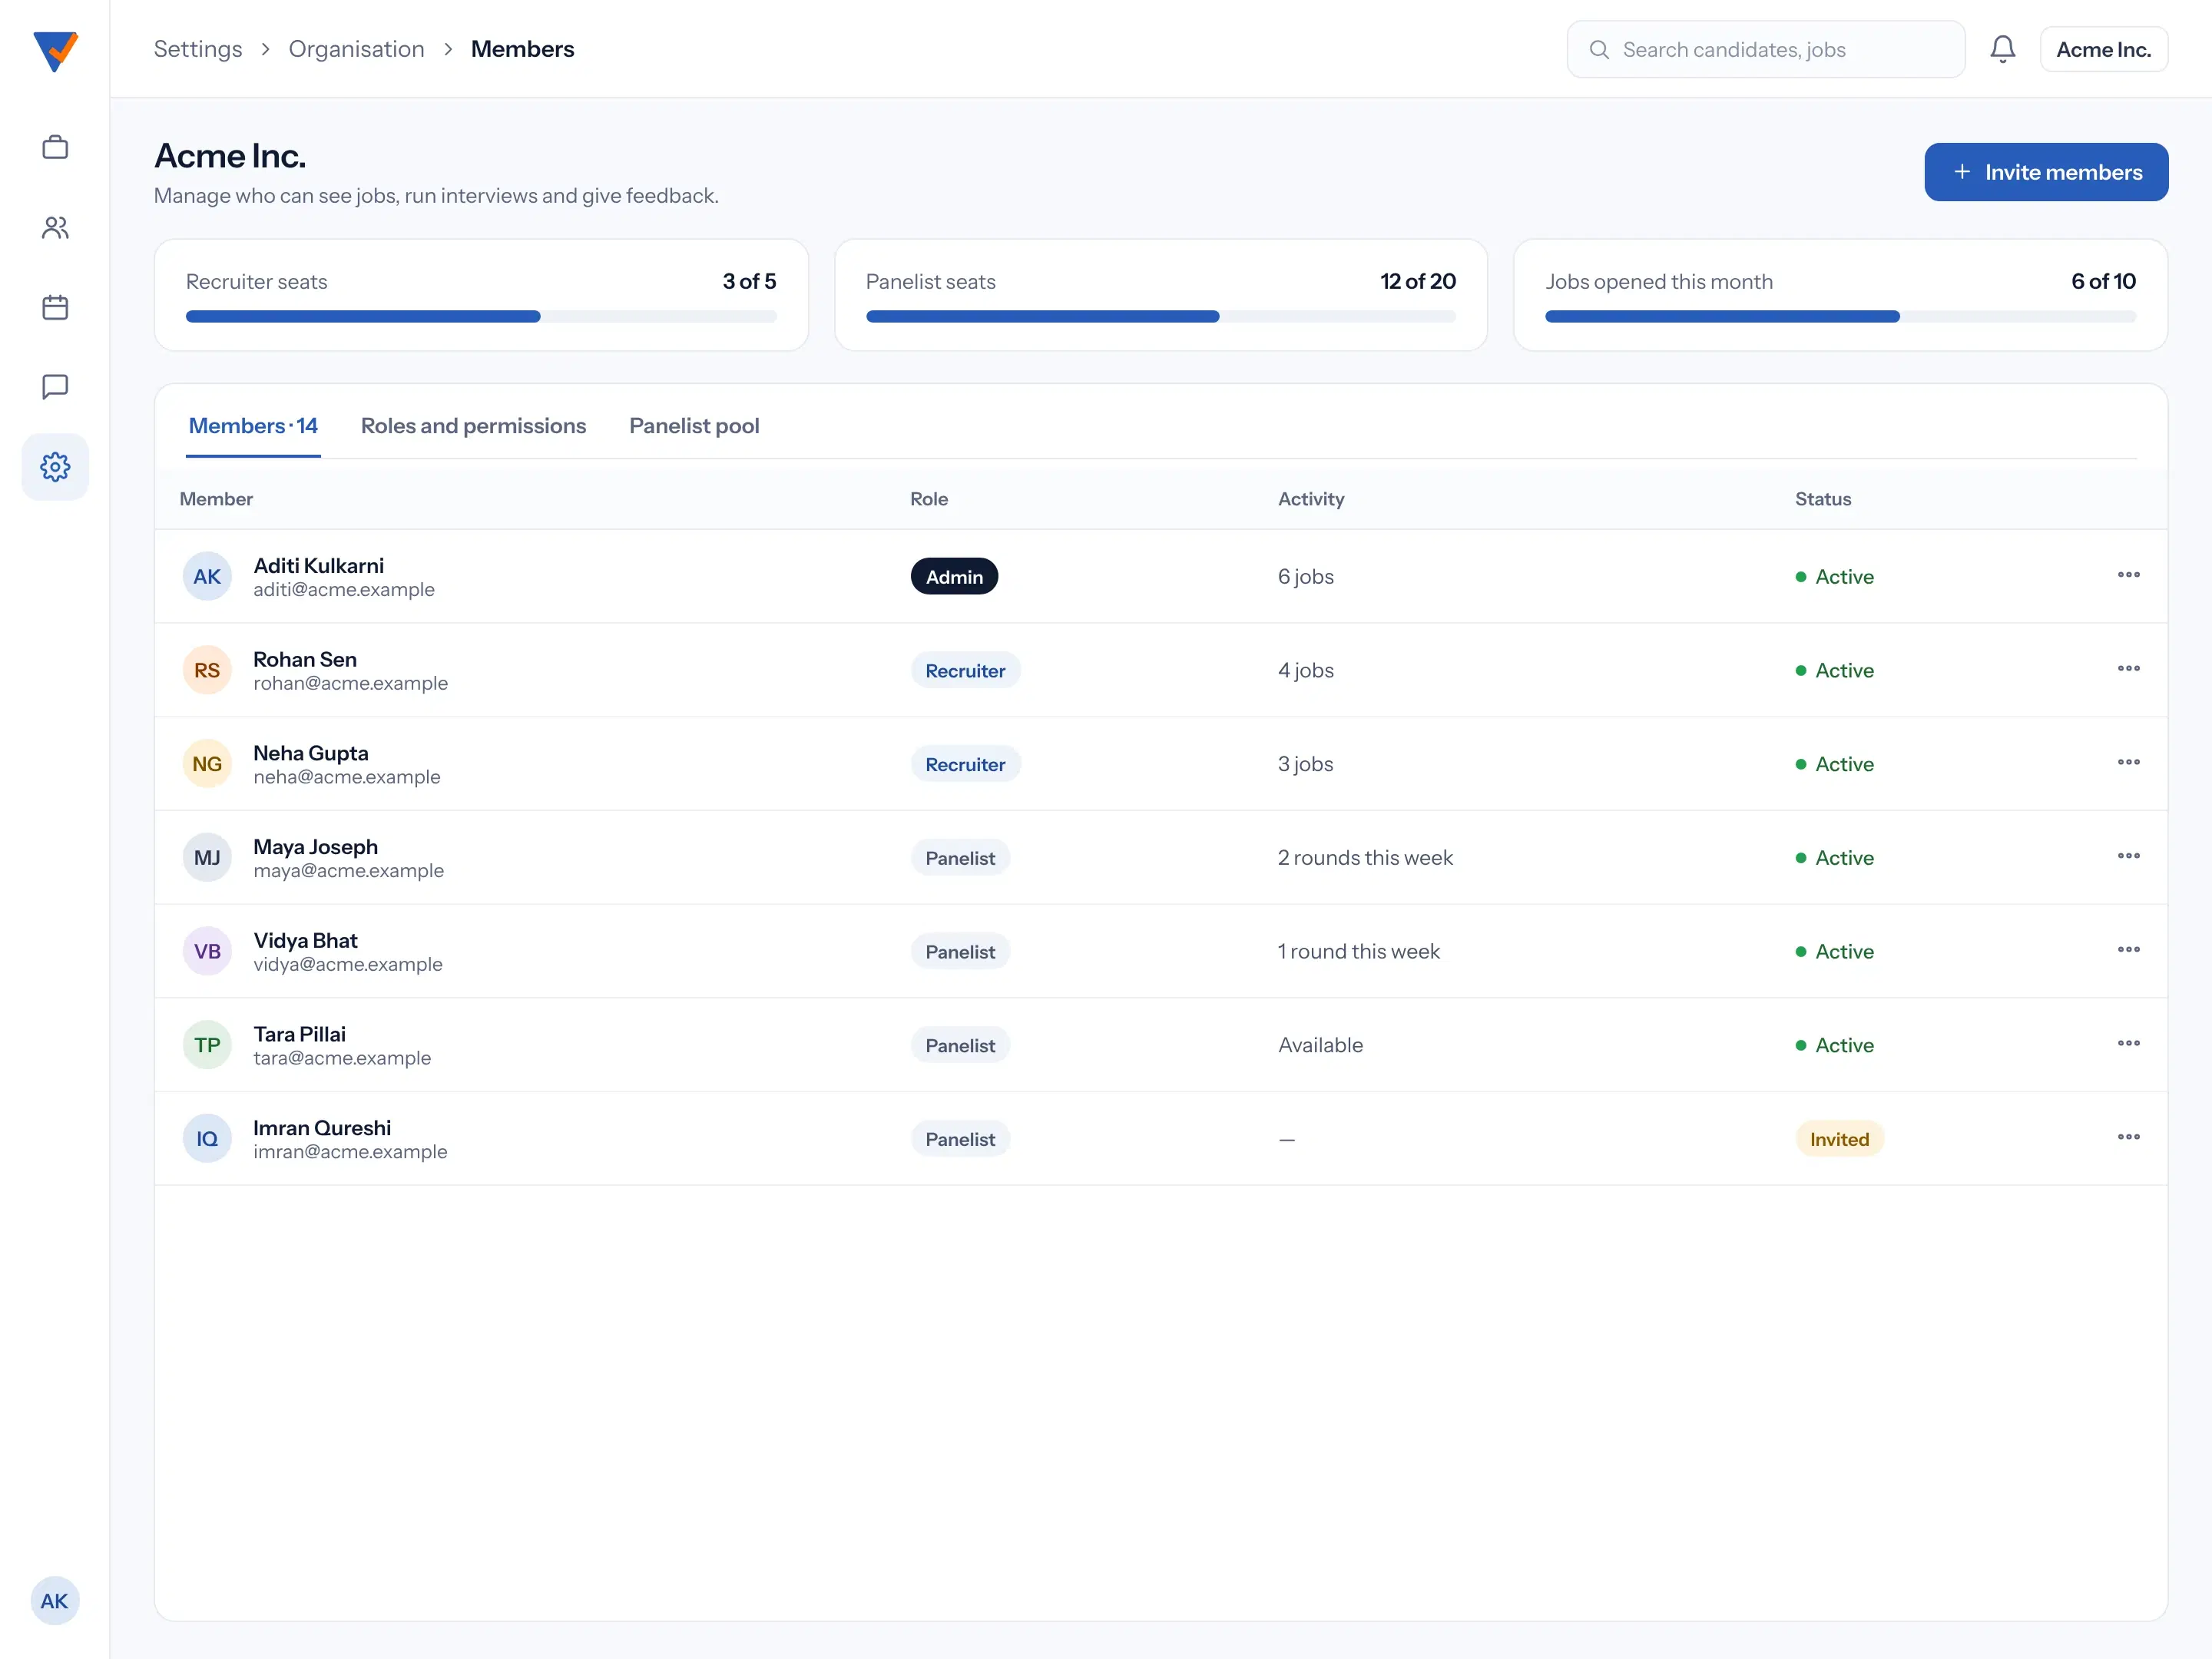
Task: Click the Activity column header
Action: (1311, 499)
